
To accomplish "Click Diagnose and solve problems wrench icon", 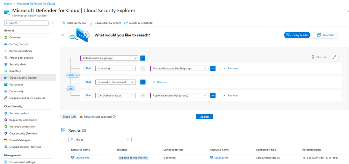I will pyautogui.click(x=6, y=98).
